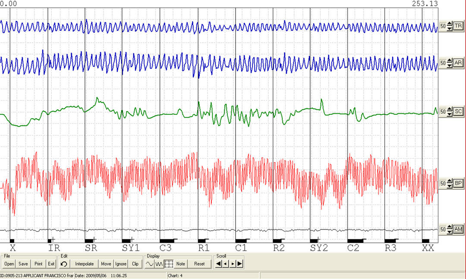Viewport: 466px width, 279px height.
Task: Click the undo arrow in the Edit section
Action: tap(64, 263)
